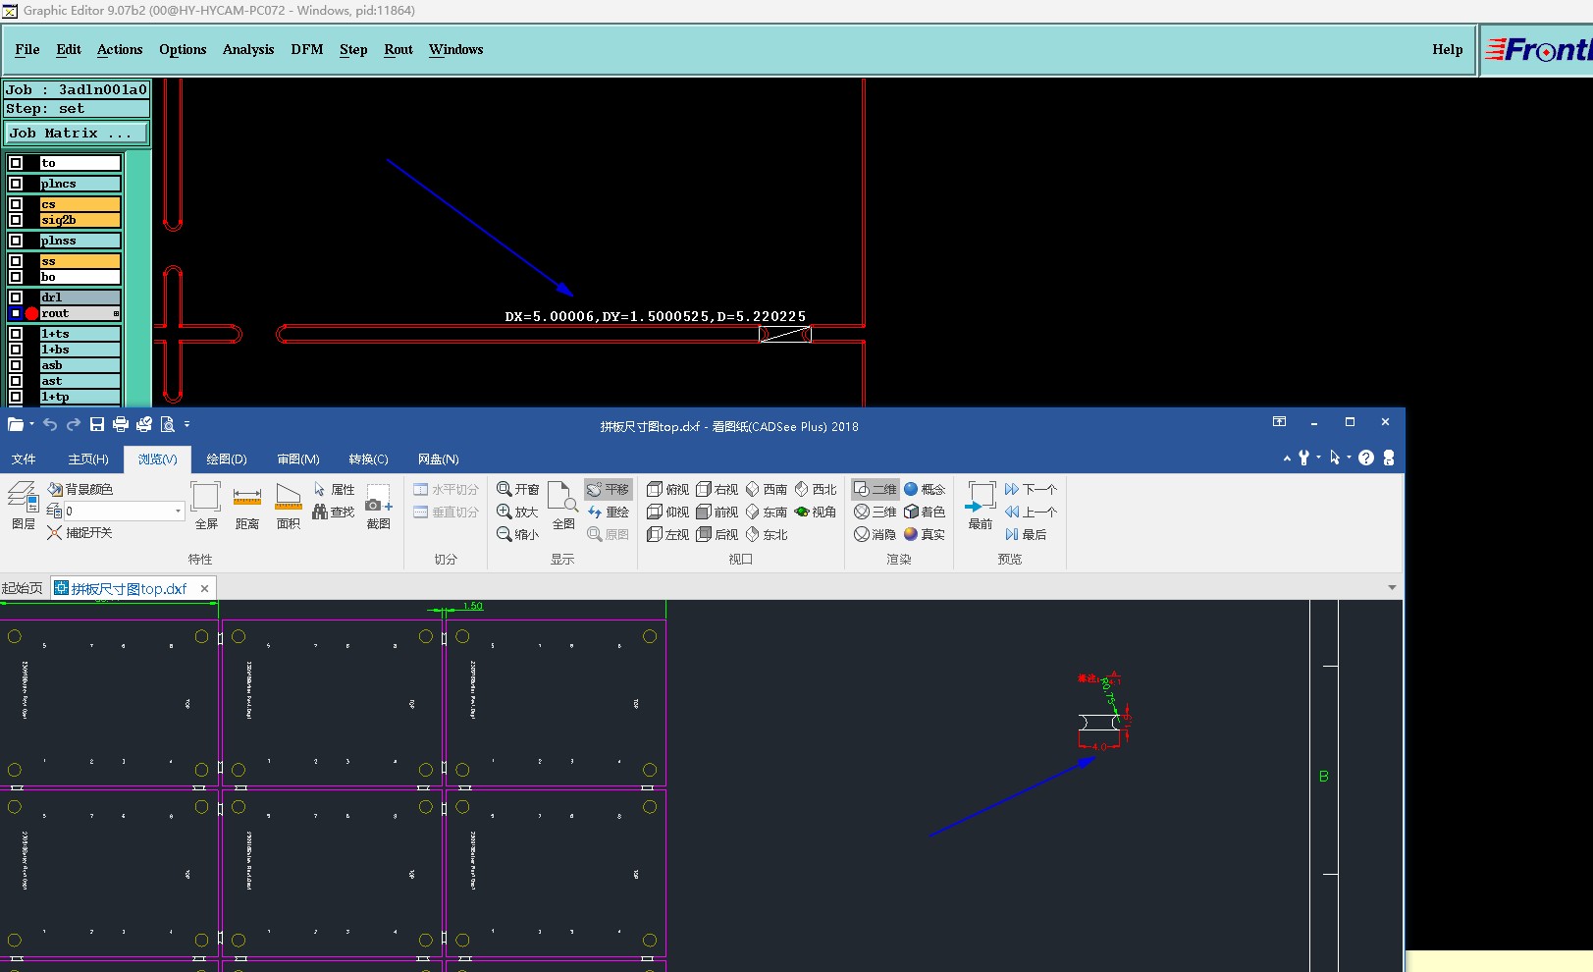Open the Analysis menu
Image resolution: width=1593 pixels, height=972 pixels.
(x=248, y=49)
